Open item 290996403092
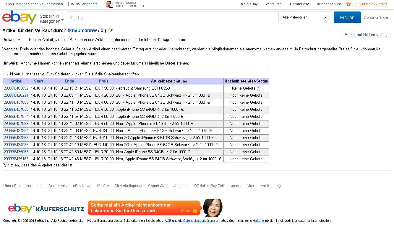This screenshot has width=394, height=238. (16, 88)
